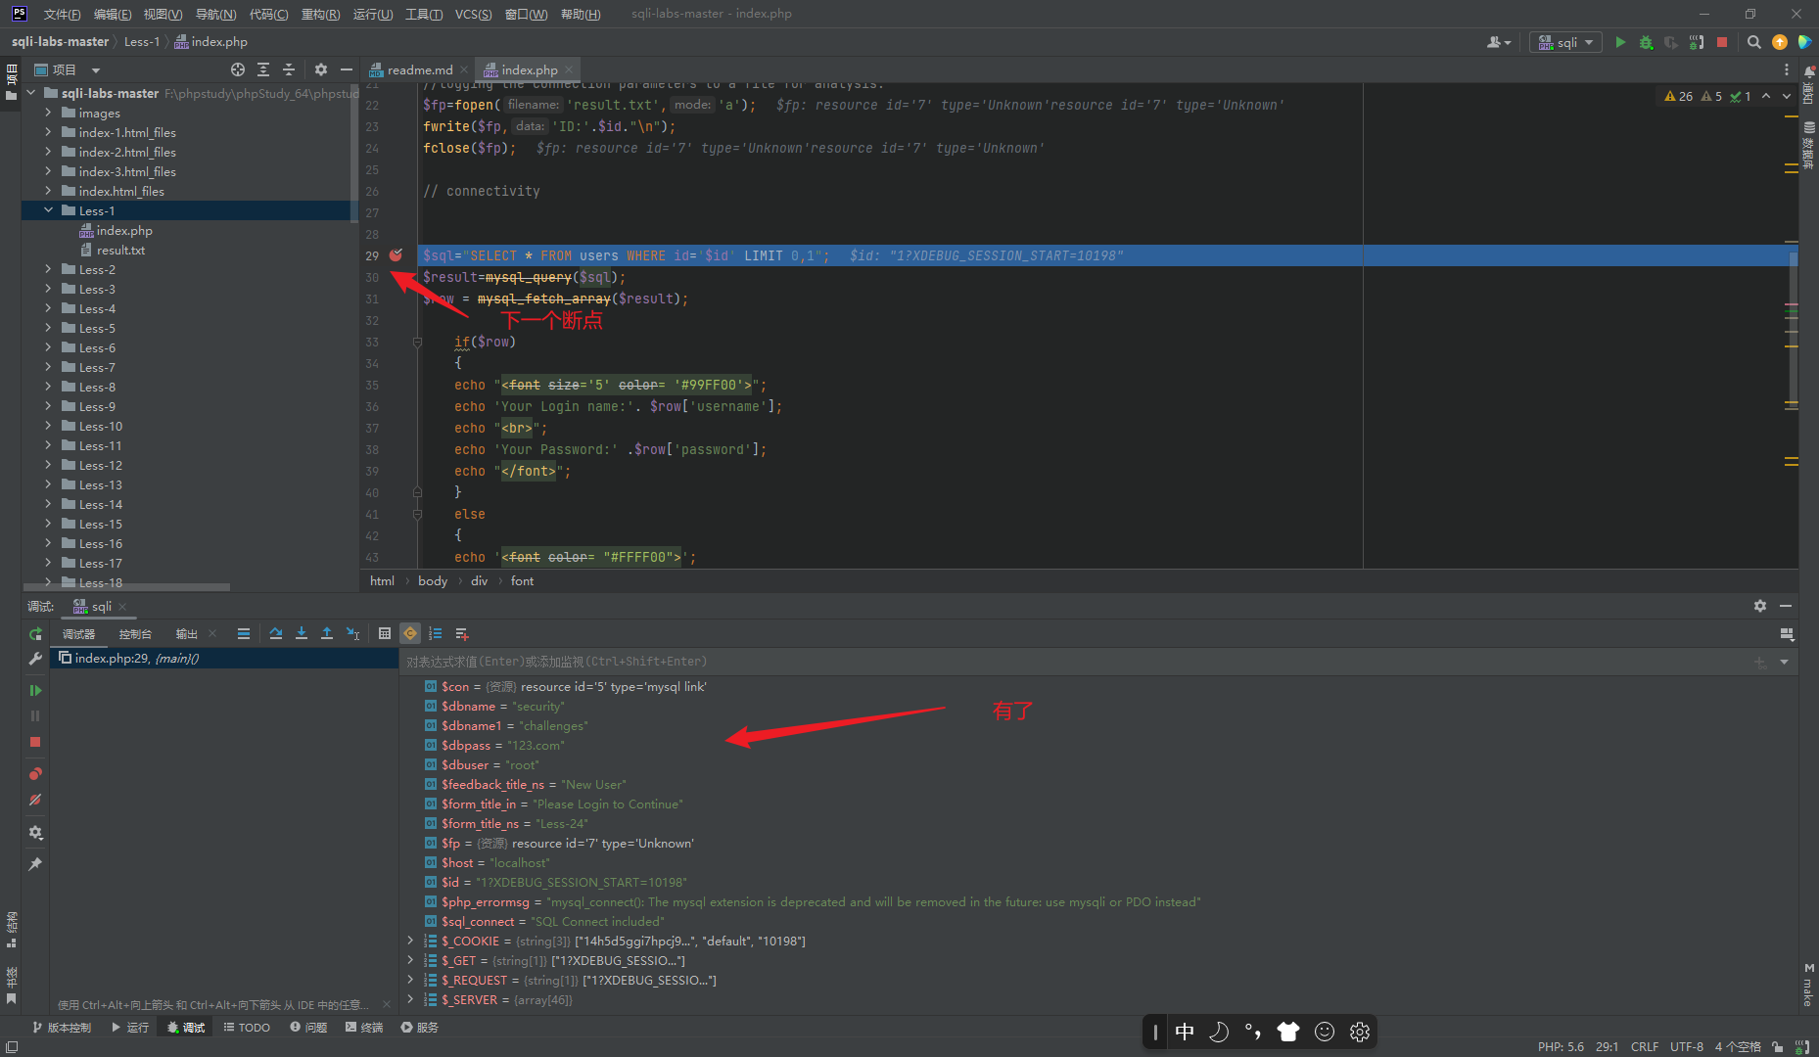Click the View Breakpoints icon
This screenshot has height=1057, width=1819.
point(35,774)
